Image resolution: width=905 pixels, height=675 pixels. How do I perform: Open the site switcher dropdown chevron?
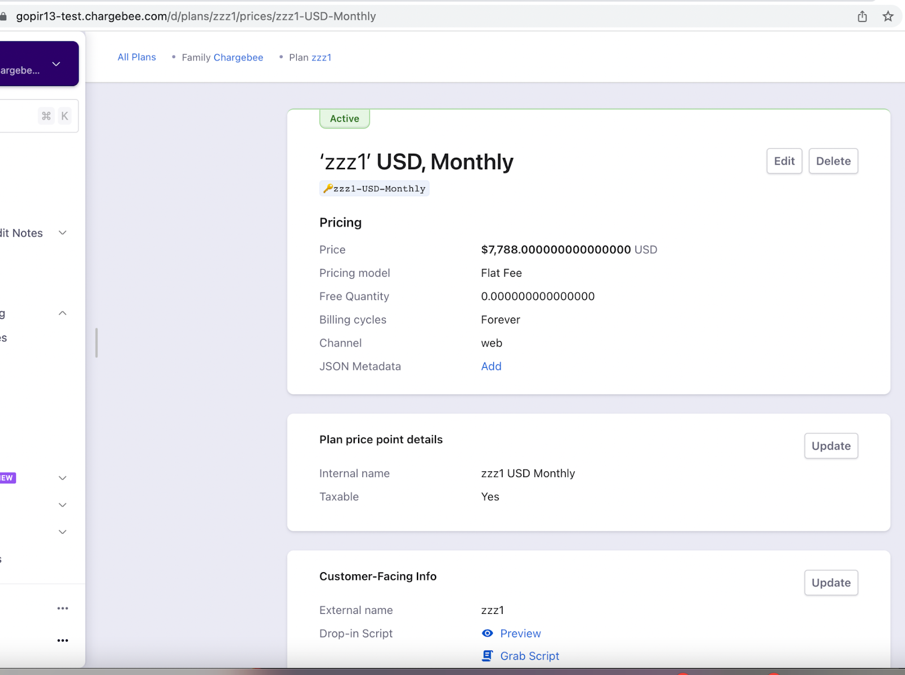pyautogui.click(x=56, y=64)
